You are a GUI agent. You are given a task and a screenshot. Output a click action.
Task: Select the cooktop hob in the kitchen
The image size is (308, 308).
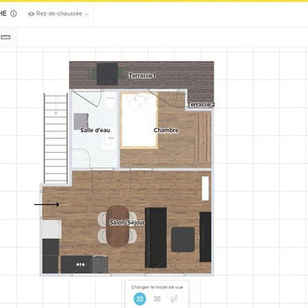coord(76,264)
